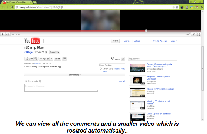Click the address bar URL
207x134 pixels.
pyautogui.click(x=41, y=7)
